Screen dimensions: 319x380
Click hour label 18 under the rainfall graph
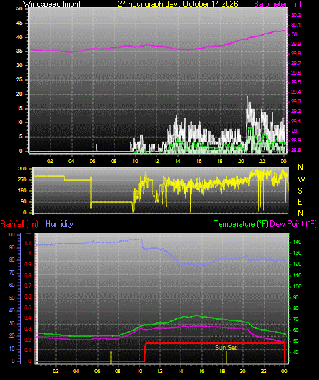click(x=222, y=371)
